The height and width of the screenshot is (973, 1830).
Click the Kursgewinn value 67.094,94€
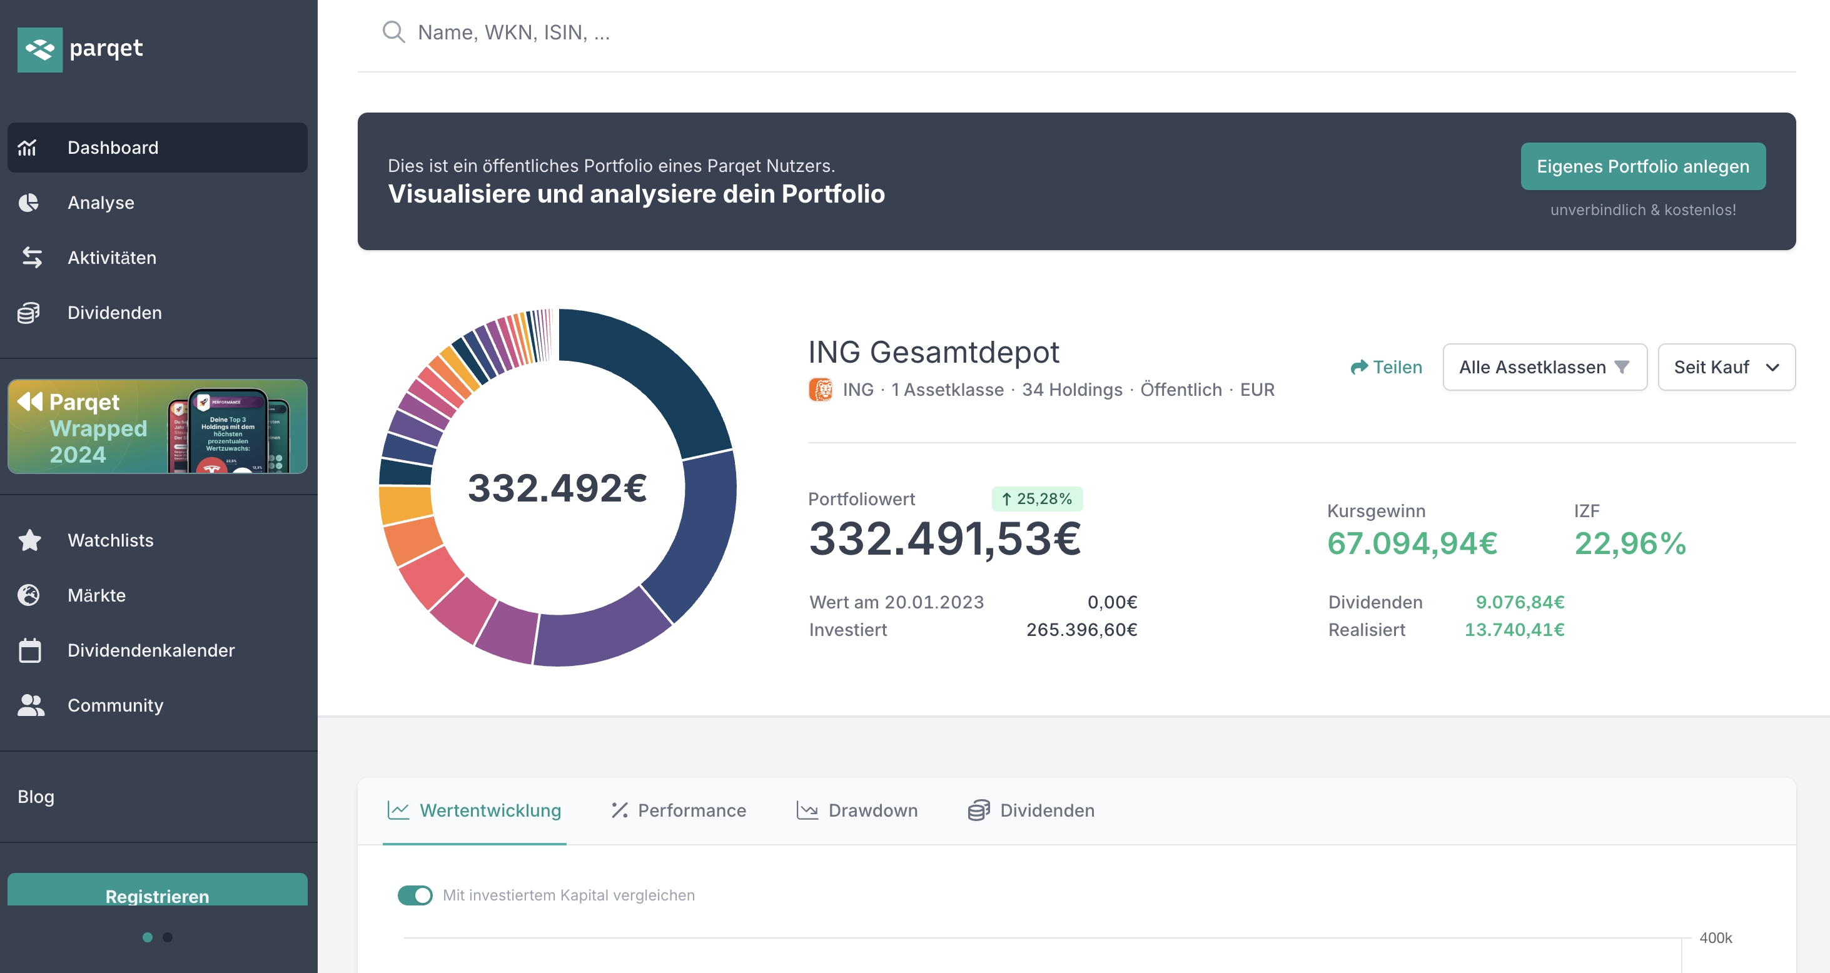[x=1412, y=543]
